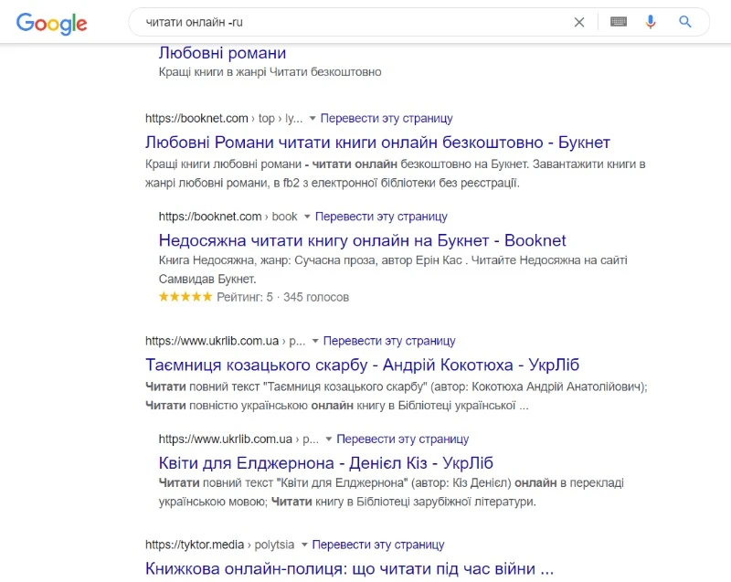The width and height of the screenshot is (731, 582).
Task: Expand dropdown arrow next to tyktor.media URL
Action: (x=304, y=545)
